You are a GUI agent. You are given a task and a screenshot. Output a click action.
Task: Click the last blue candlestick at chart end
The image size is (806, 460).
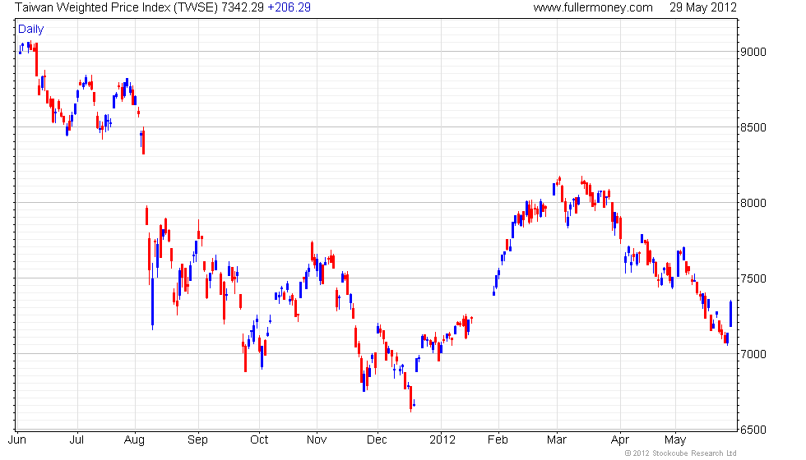click(730, 314)
